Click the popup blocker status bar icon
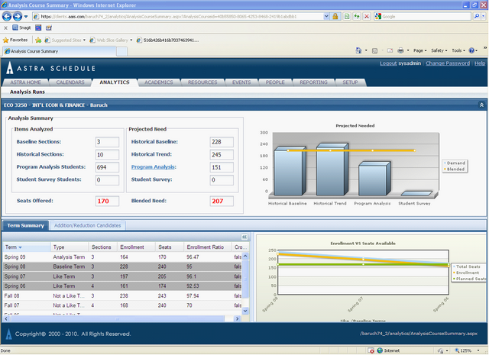Viewport: 489px width, 355px height. [x=371, y=350]
